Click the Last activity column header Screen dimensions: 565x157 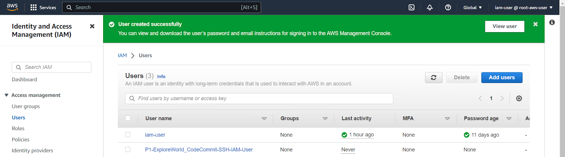[x=356, y=119]
